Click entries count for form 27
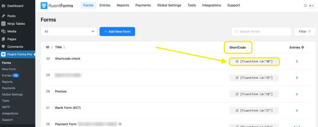The height and width of the screenshot is (127, 318). click(x=297, y=111)
